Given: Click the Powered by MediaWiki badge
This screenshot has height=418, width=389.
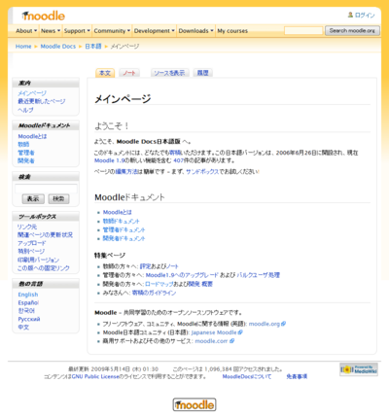Looking at the screenshot, I should coord(359,369).
